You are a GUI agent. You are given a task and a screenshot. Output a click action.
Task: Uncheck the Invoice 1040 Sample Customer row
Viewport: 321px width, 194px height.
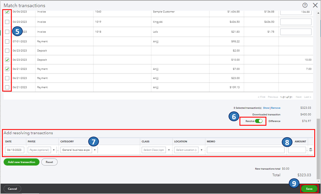coord(7,12)
